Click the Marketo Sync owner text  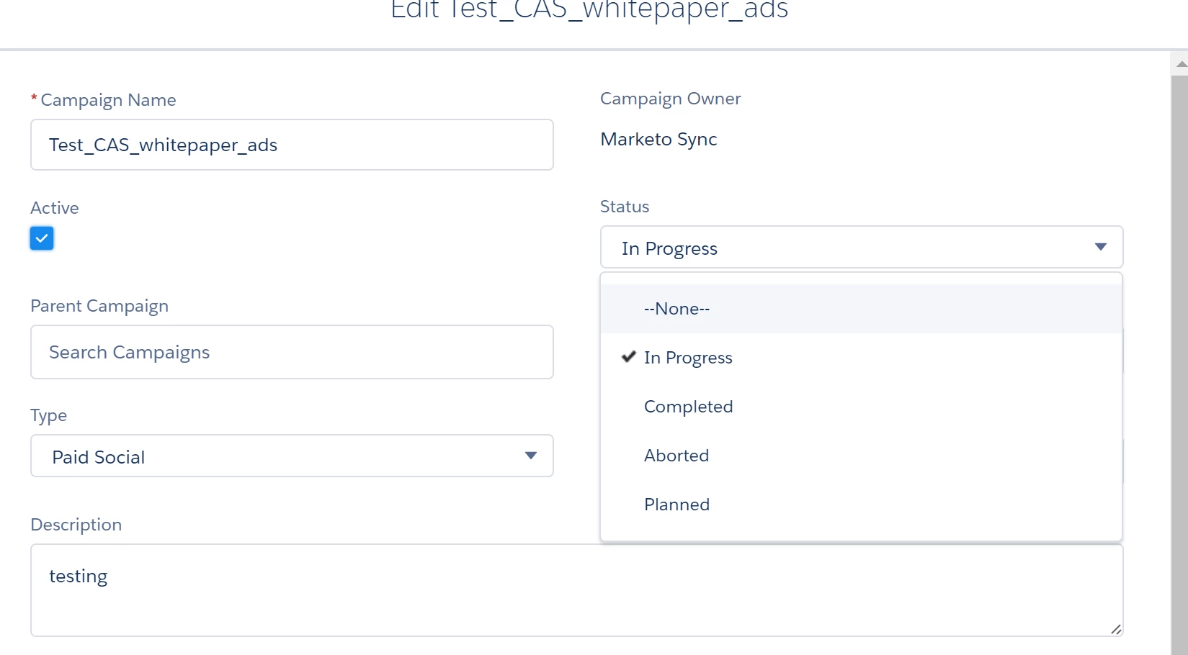coord(658,139)
